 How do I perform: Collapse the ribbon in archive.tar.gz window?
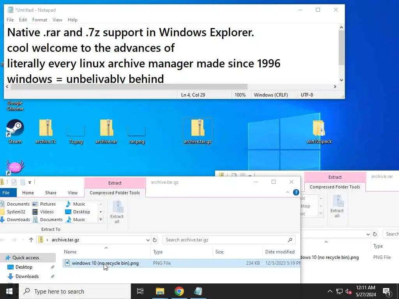click(x=288, y=192)
